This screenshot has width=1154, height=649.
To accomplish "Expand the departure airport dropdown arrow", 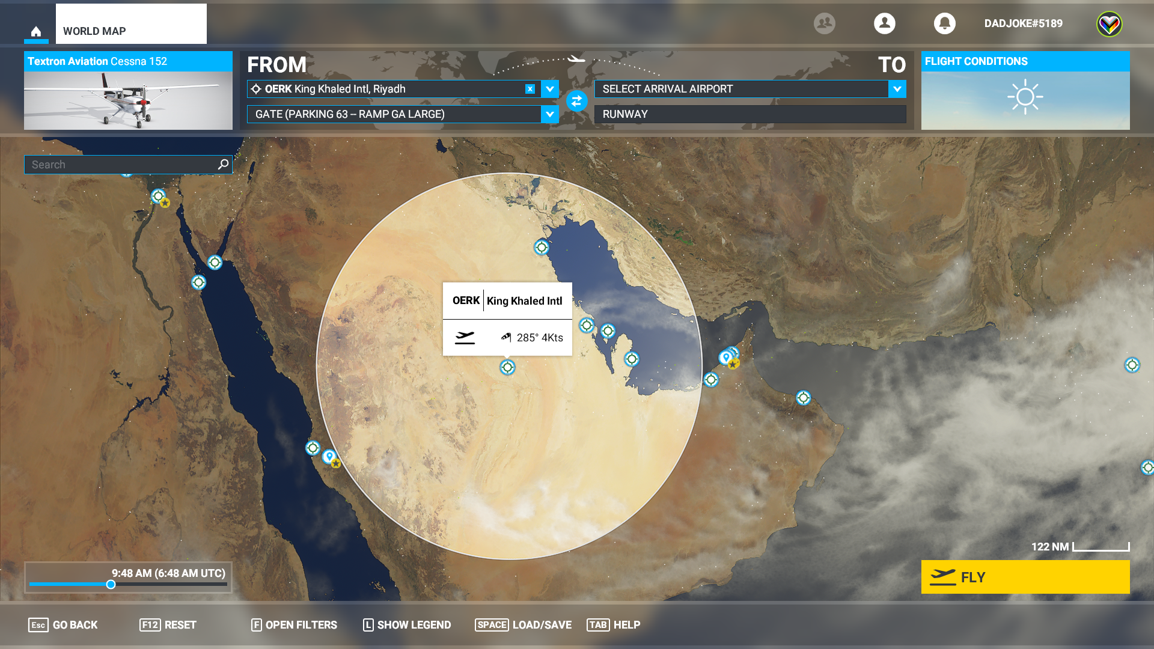I will (549, 89).
